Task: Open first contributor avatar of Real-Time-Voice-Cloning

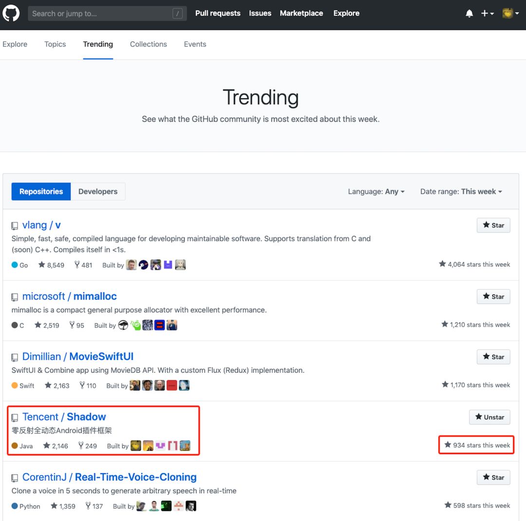Action: (x=142, y=506)
